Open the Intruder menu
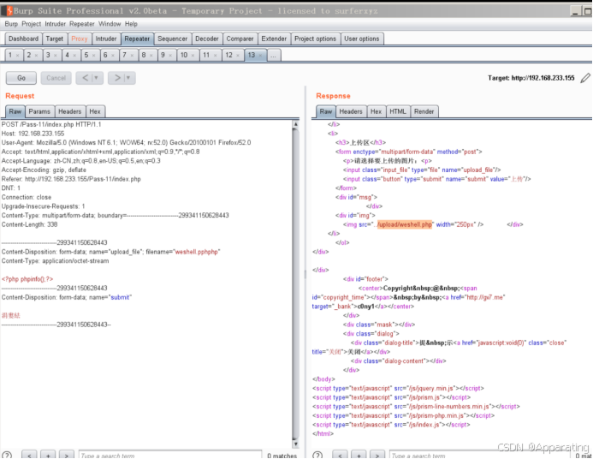 [x=56, y=24]
